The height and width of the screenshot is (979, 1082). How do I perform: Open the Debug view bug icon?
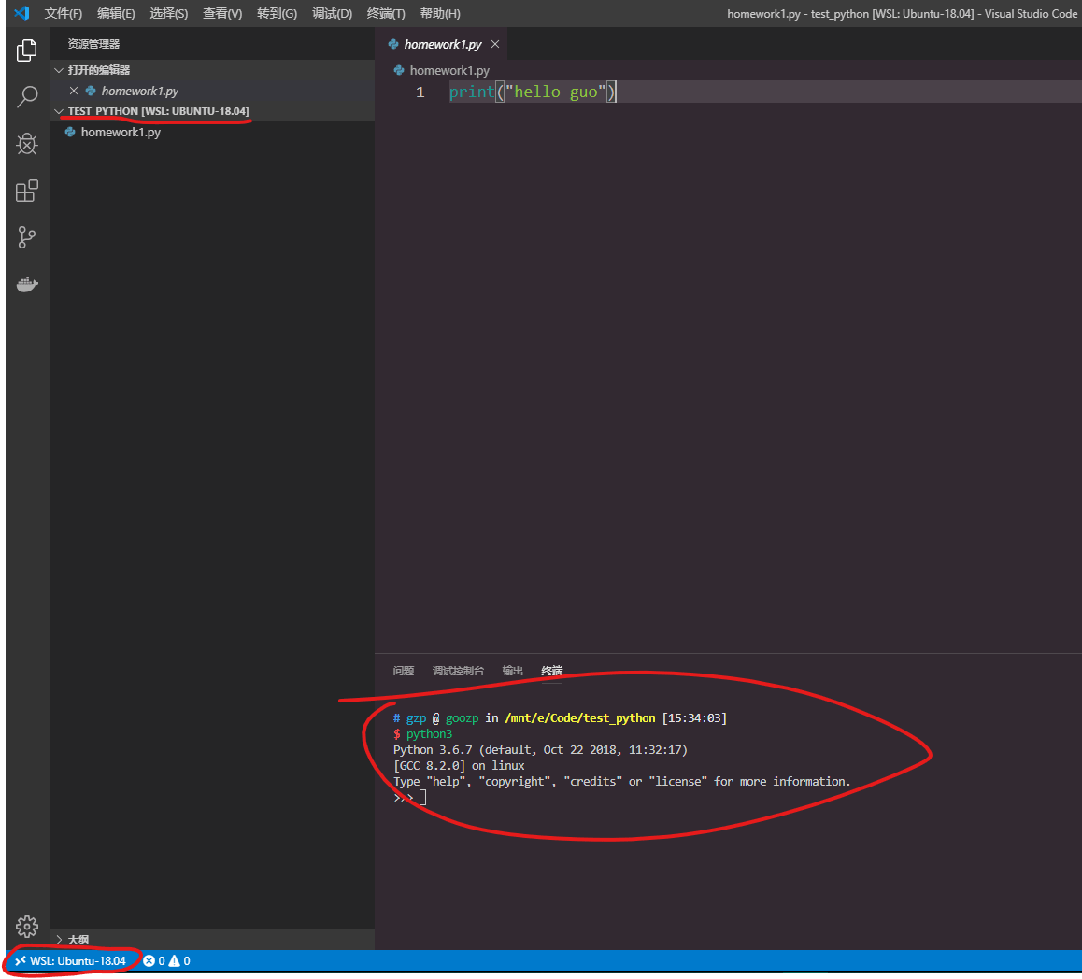coord(27,144)
